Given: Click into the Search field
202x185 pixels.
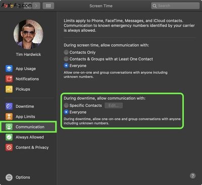Looking at the screenshot, I should click(x=175, y=6).
